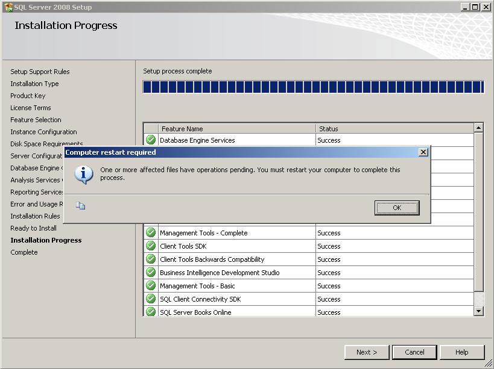
Task: Click Success status for Client Tools SDK
Action: click(329, 246)
